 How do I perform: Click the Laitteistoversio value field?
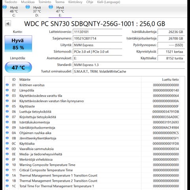(97, 32)
